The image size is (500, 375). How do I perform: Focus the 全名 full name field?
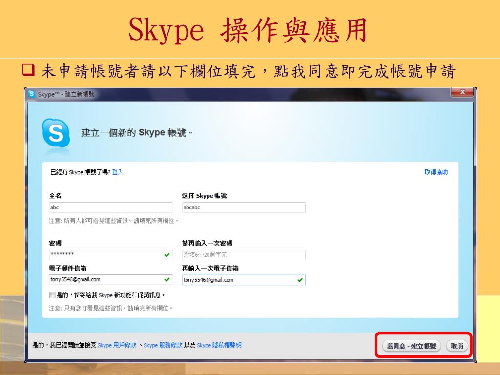111,207
